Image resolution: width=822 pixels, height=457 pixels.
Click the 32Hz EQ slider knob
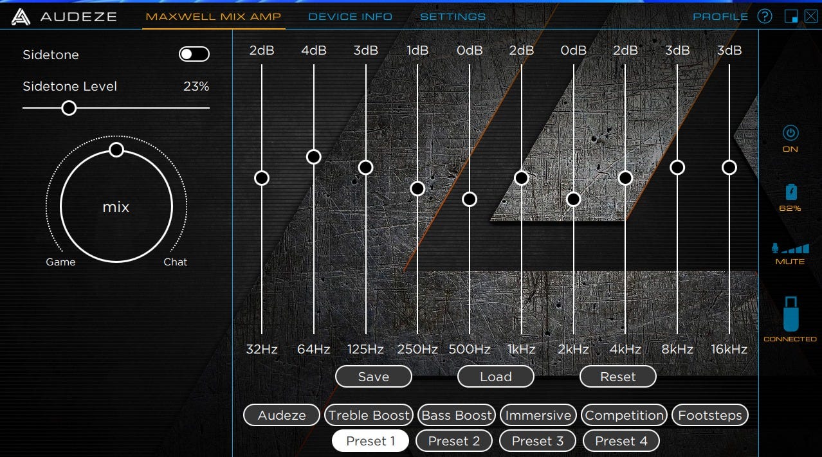[x=261, y=178]
